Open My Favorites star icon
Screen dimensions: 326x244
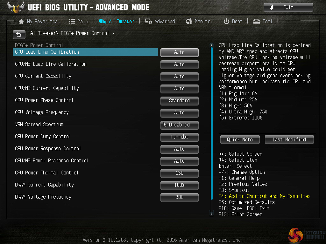coord(21,22)
